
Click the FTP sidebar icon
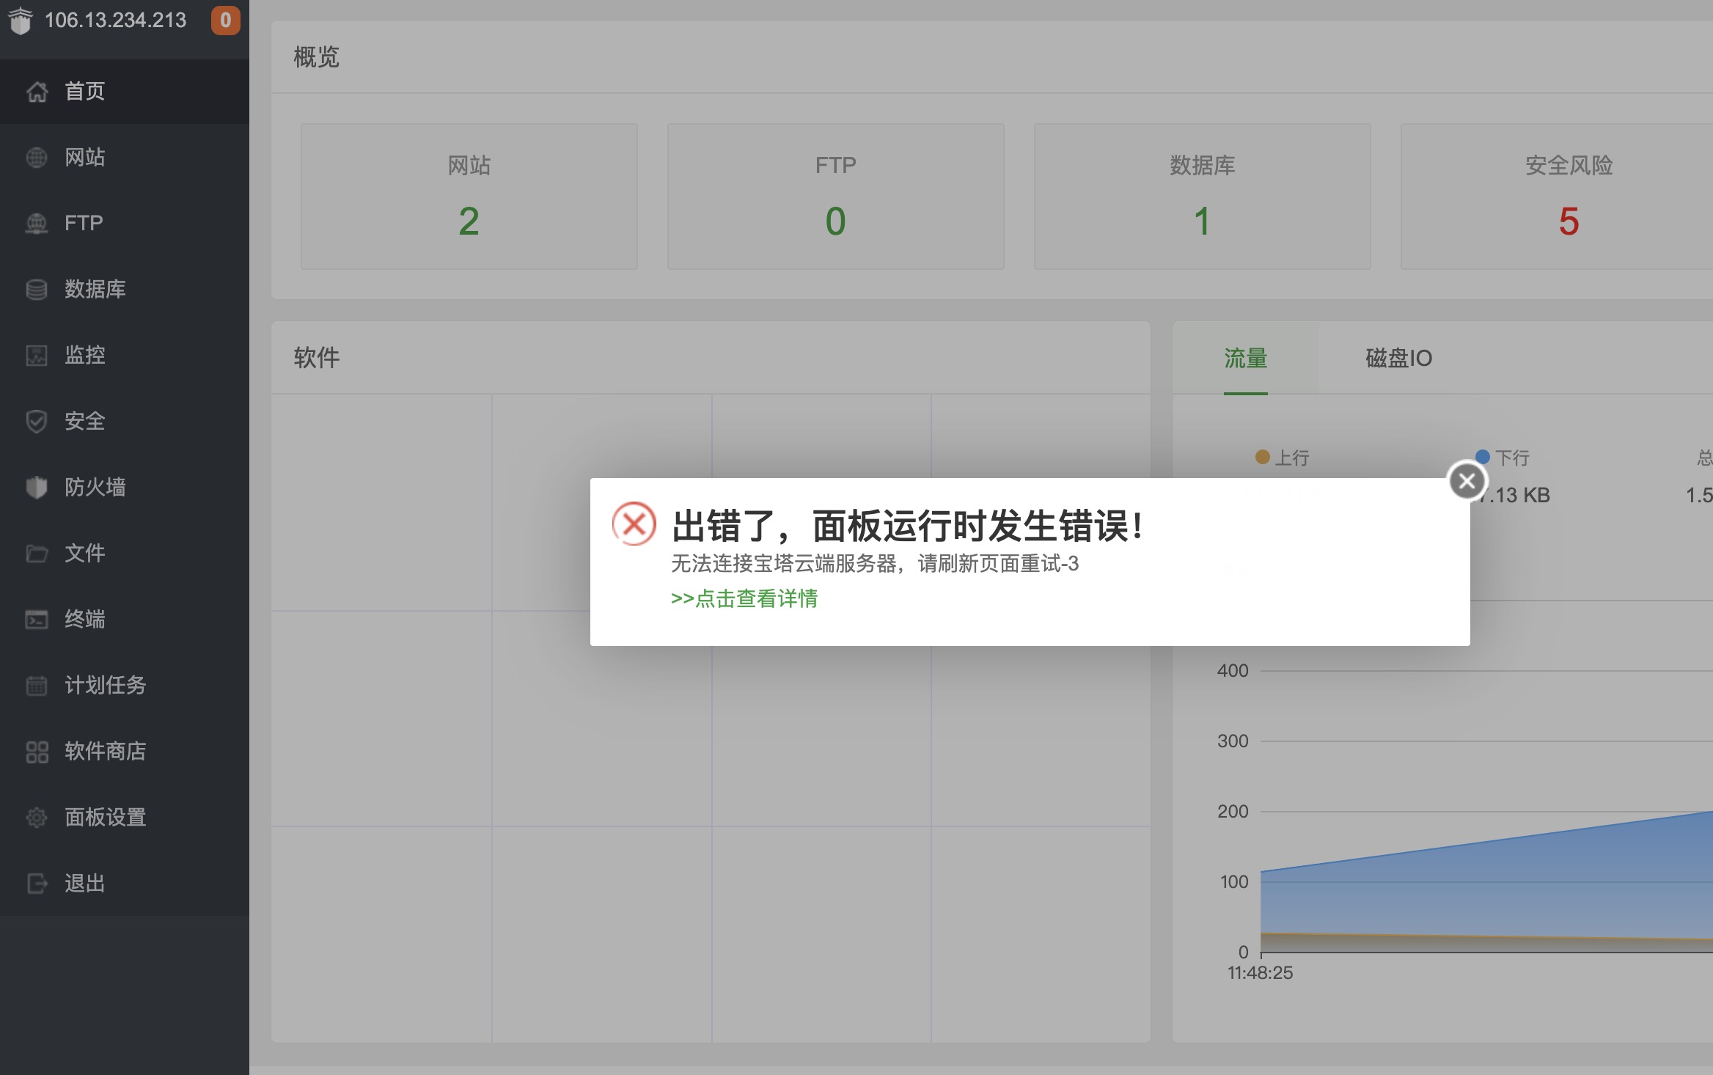(x=37, y=224)
